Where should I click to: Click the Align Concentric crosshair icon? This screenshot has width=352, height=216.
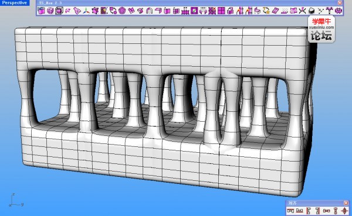tap(344, 211)
